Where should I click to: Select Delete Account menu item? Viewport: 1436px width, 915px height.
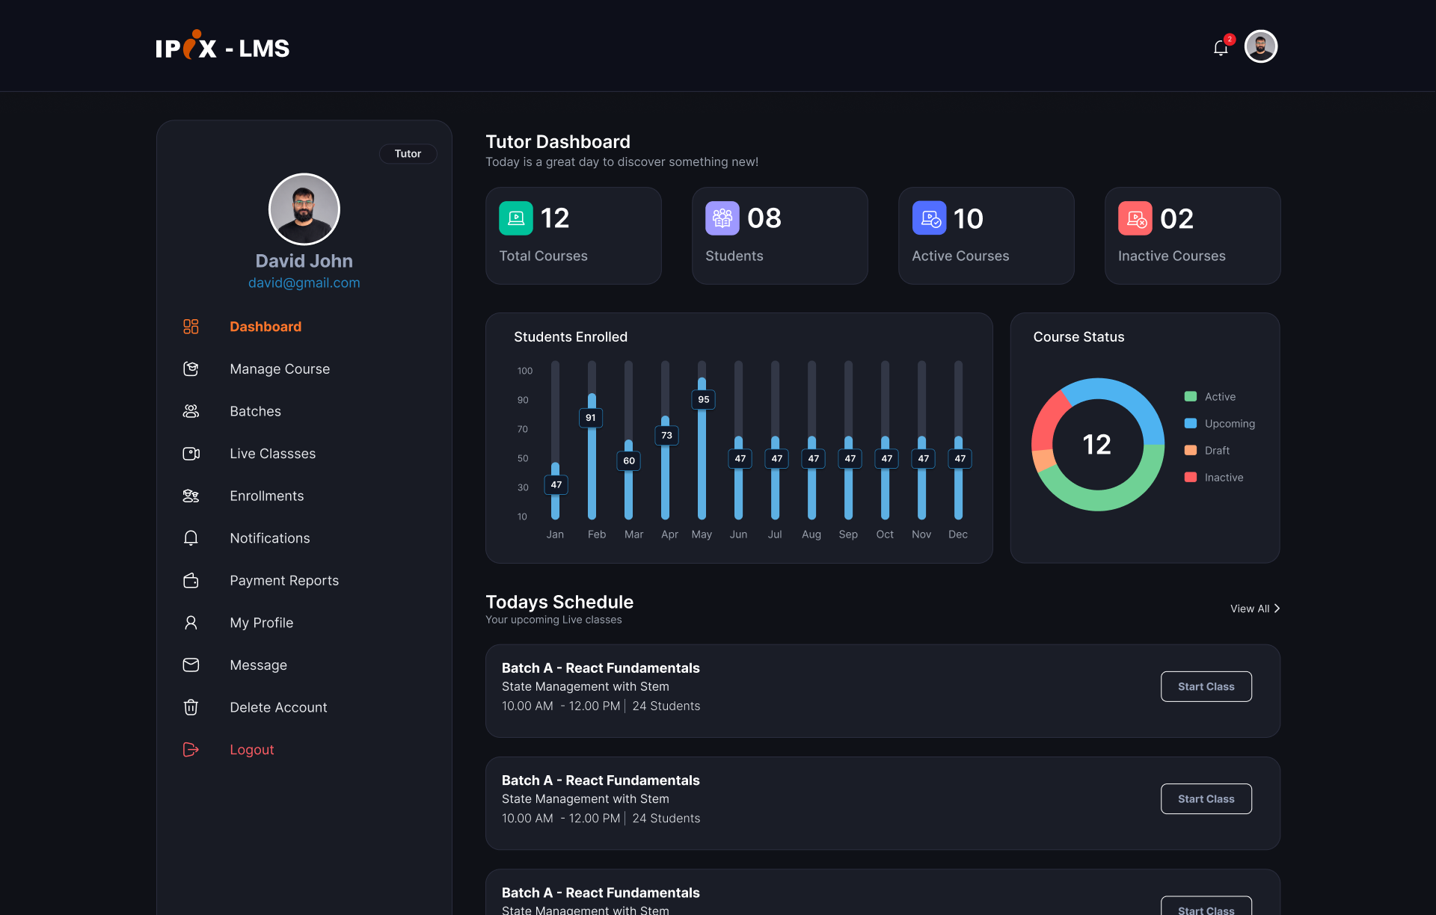[x=278, y=707]
